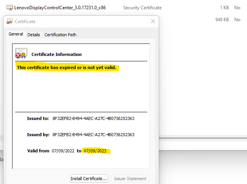This screenshot has width=247, height=184.
Task: Open the Details tab
Action: 34,35
